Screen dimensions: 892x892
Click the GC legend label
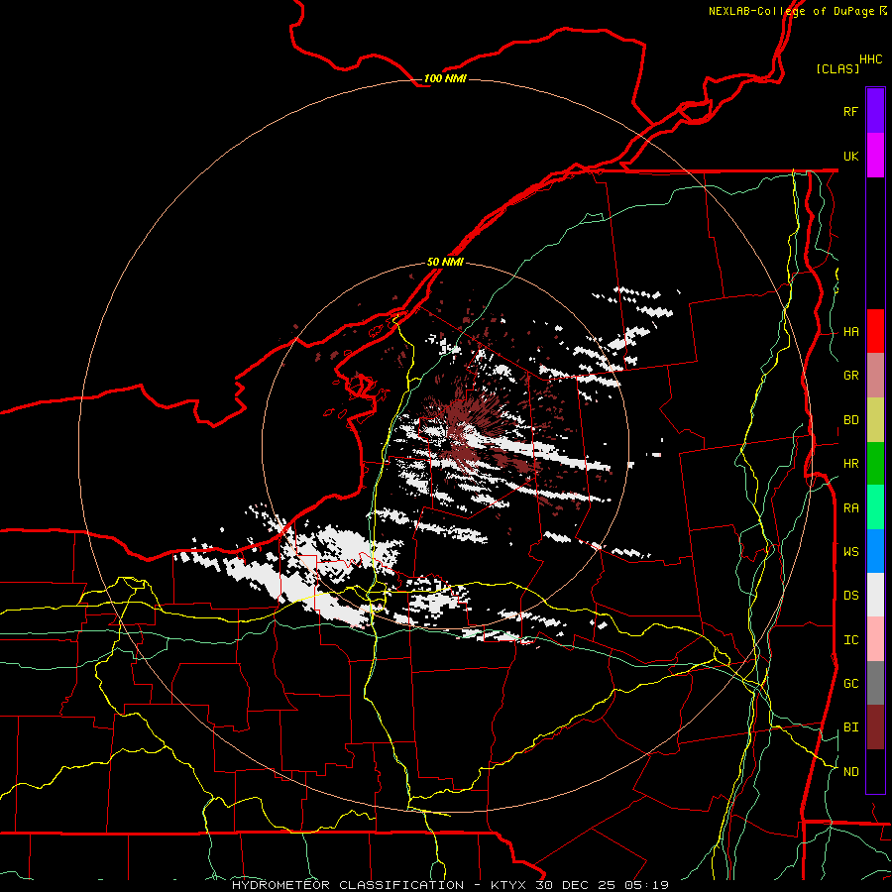pyautogui.click(x=850, y=683)
